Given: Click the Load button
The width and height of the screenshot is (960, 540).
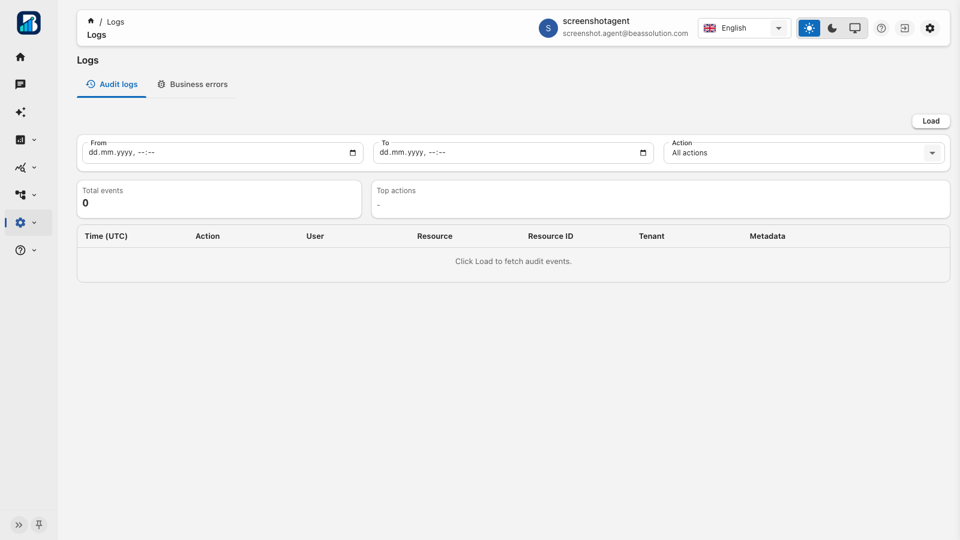Looking at the screenshot, I should [x=931, y=121].
